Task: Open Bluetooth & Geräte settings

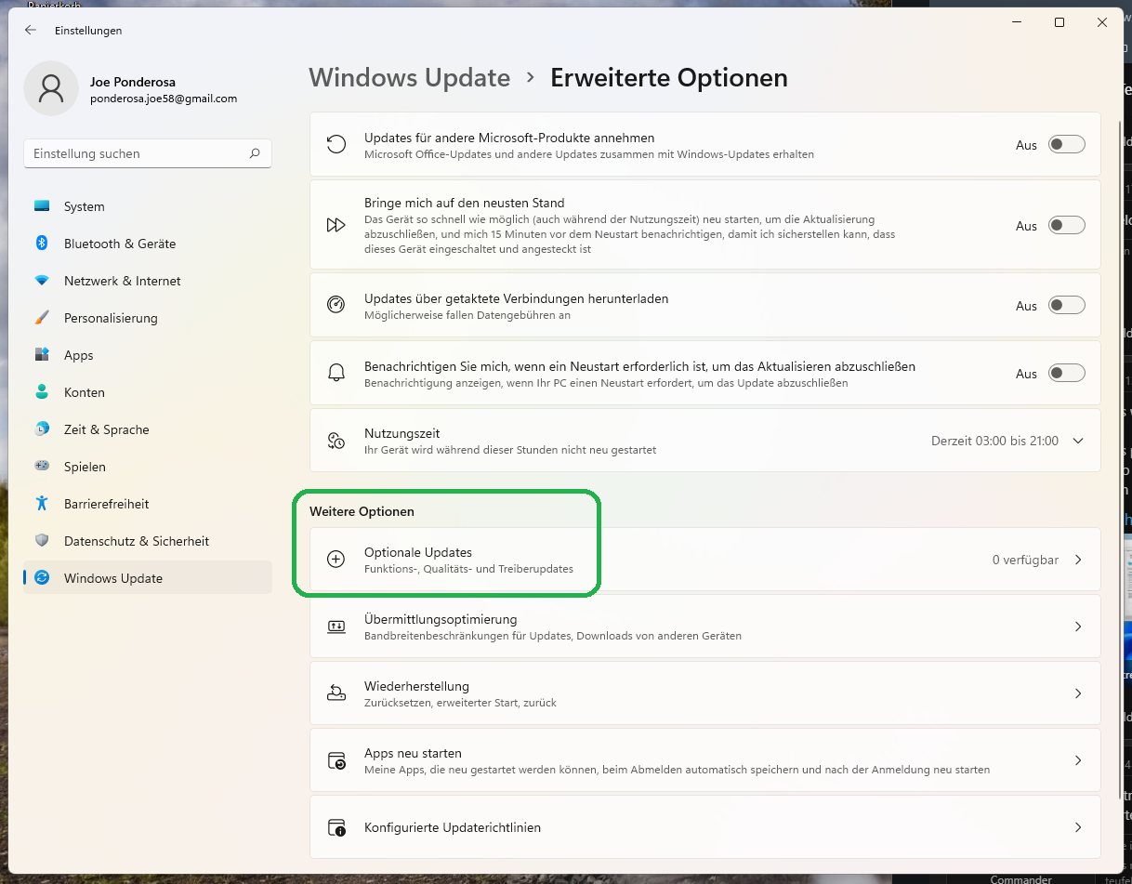Action: pos(148,244)
